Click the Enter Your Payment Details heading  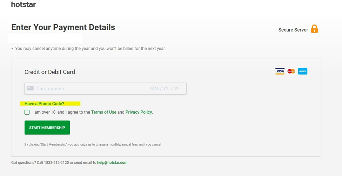point(63,27)
